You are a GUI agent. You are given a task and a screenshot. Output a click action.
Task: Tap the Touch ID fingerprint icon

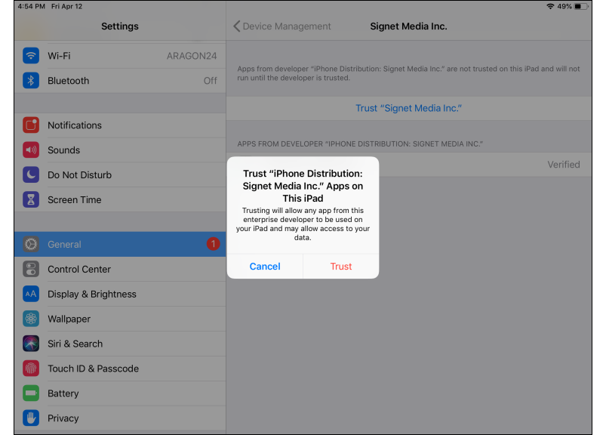pyautogui.click(x=31, y=369)
